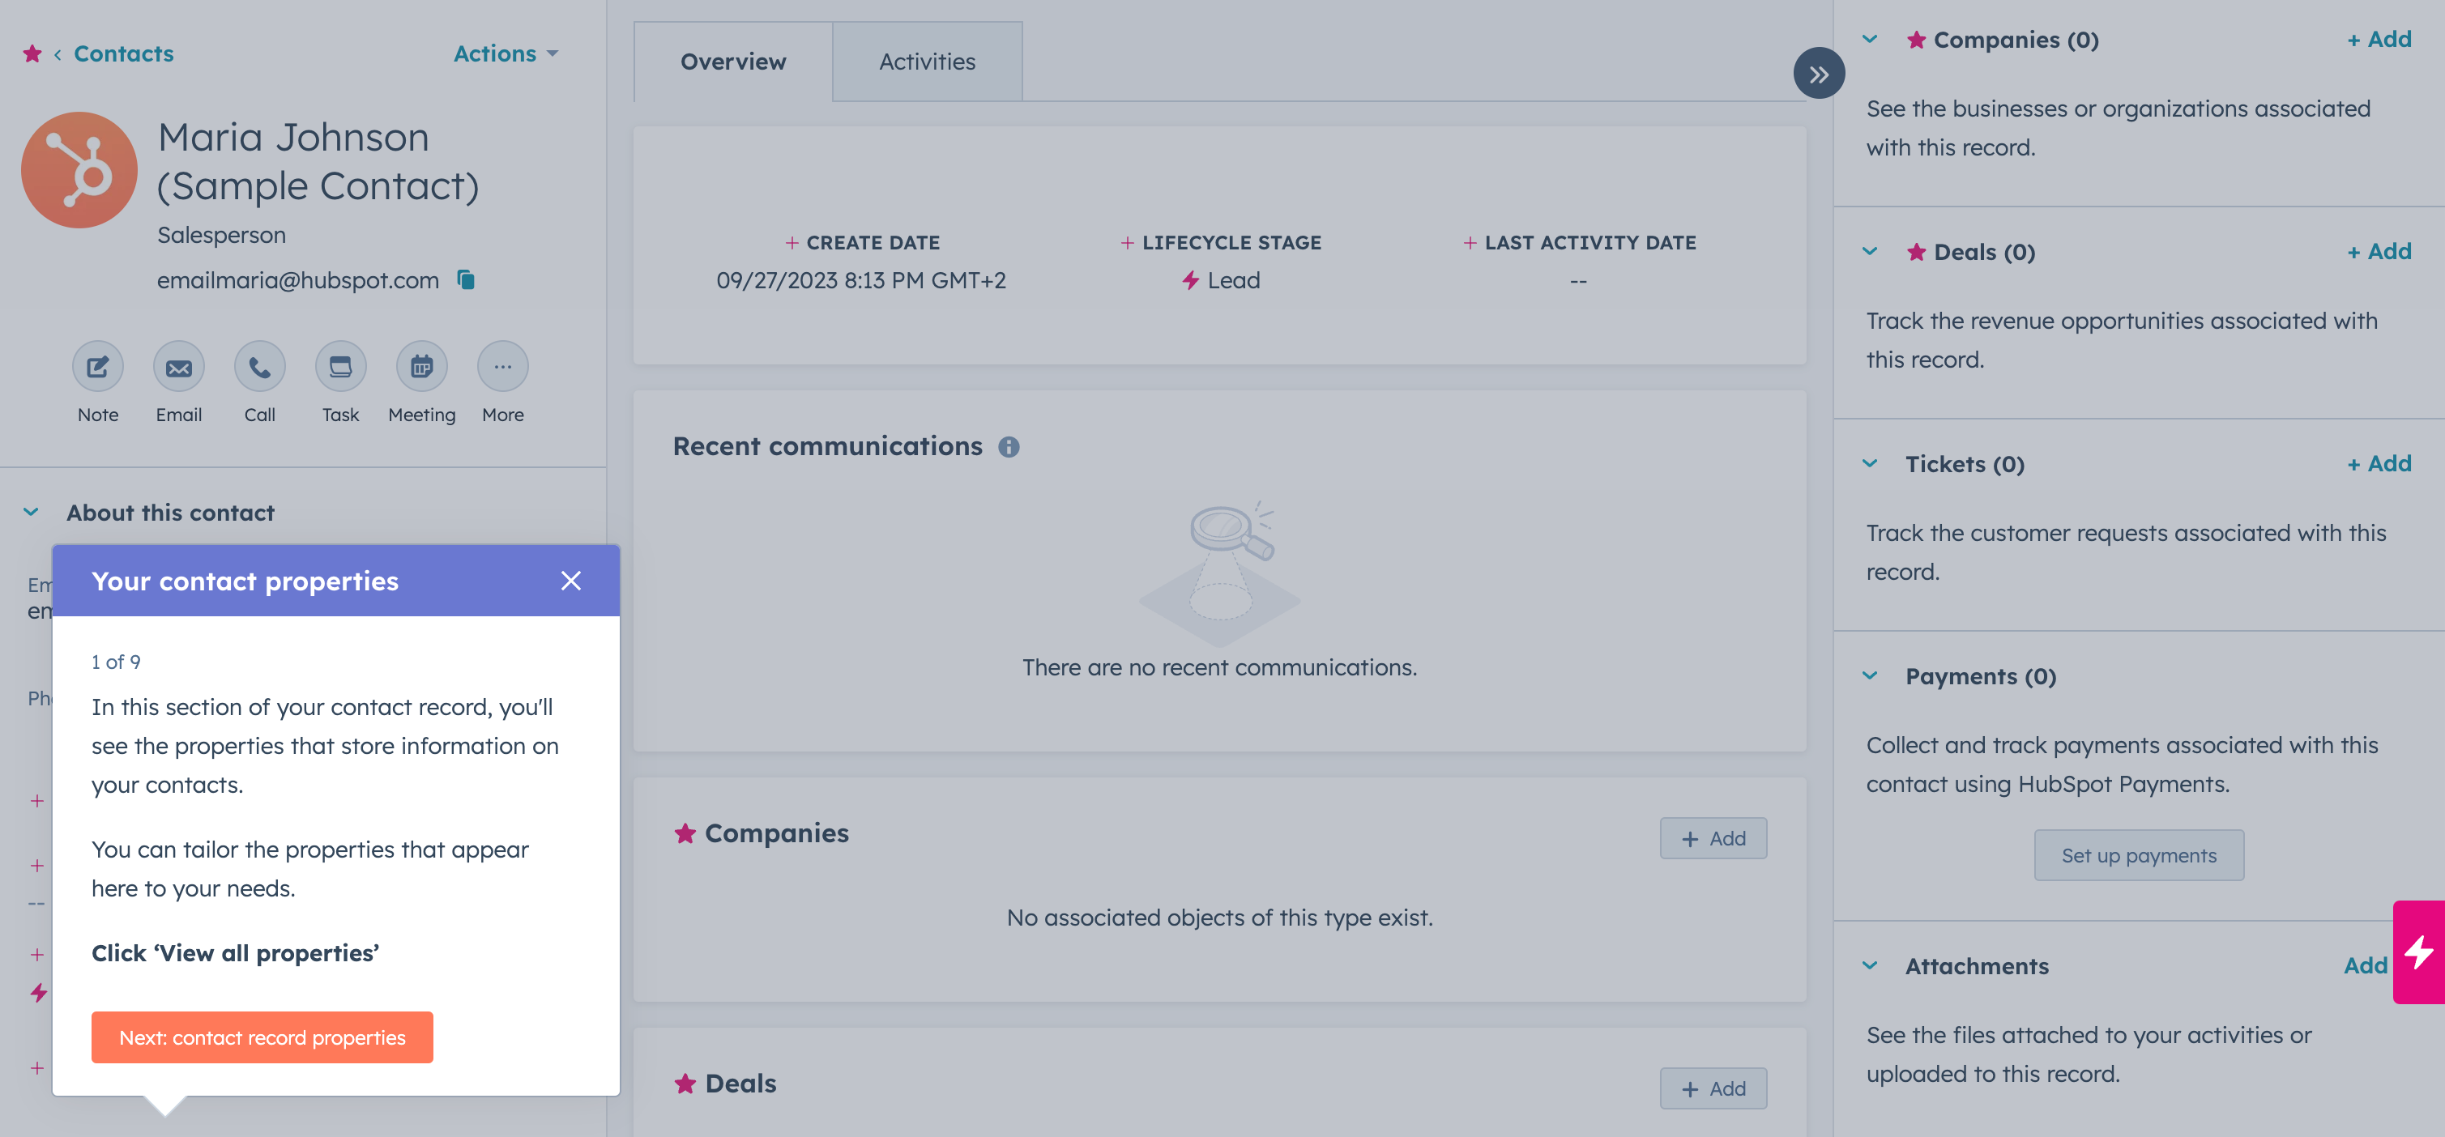2445x1137 pixels.
Task: Collapse the About this contact section
Action: [32, 513]
